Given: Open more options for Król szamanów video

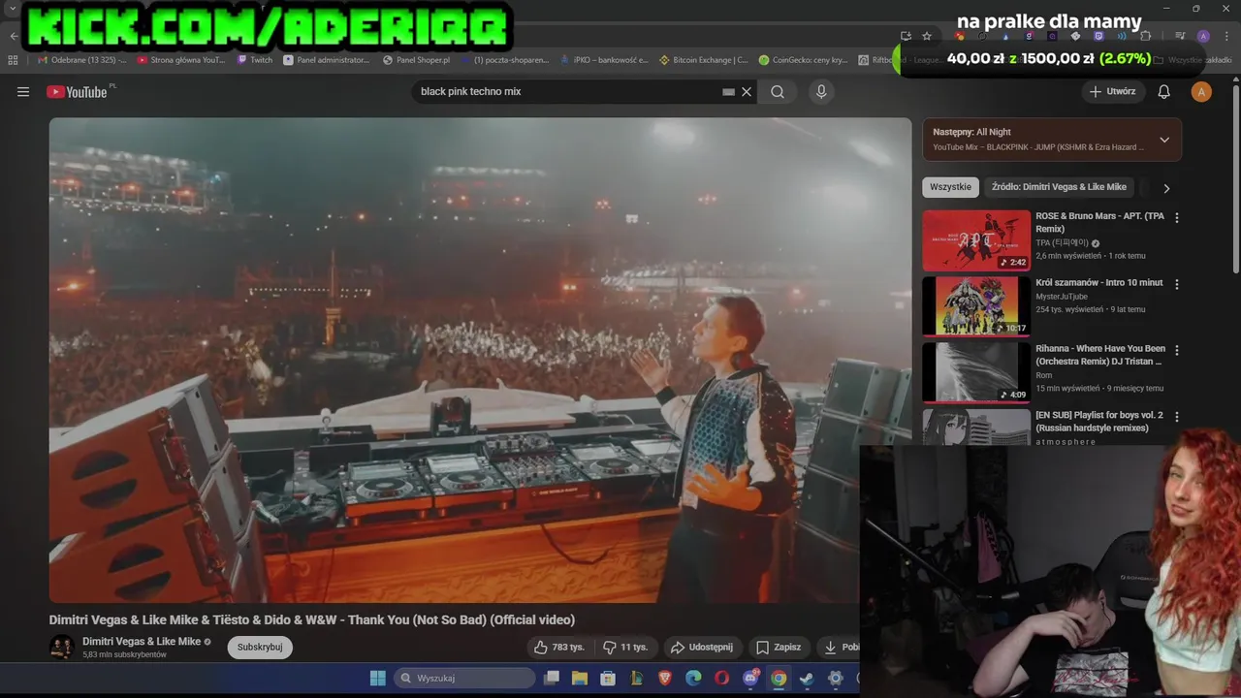Looking at the screenshot, I should click(1177, 284).
